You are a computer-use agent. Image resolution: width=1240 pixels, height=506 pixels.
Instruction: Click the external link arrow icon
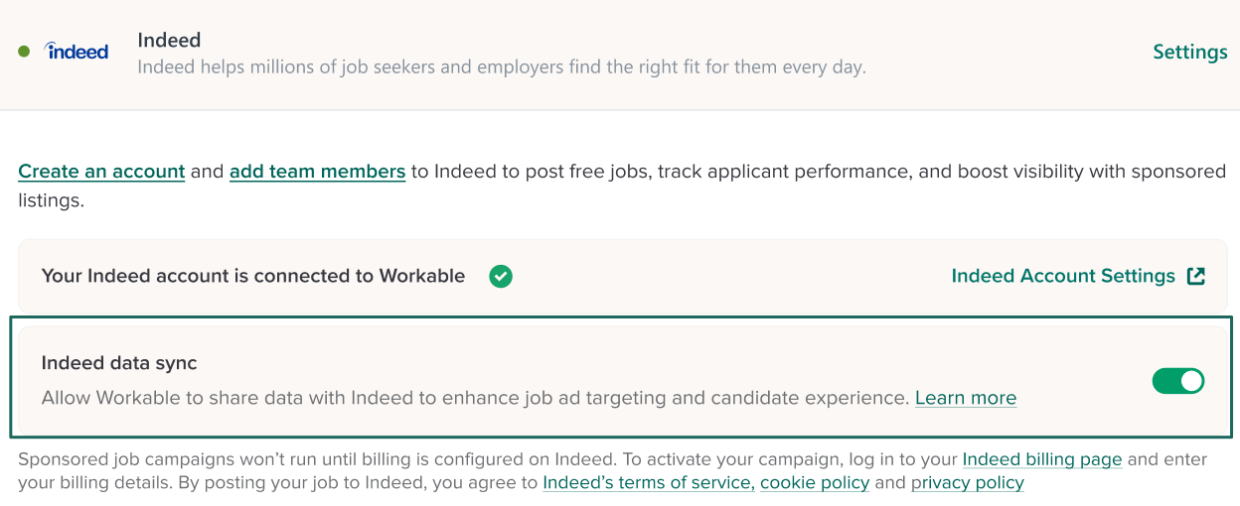coord(1196,276)
